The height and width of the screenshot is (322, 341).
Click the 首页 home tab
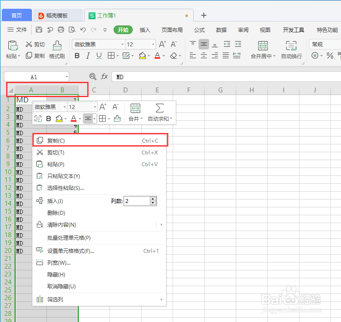coord(17,15)
